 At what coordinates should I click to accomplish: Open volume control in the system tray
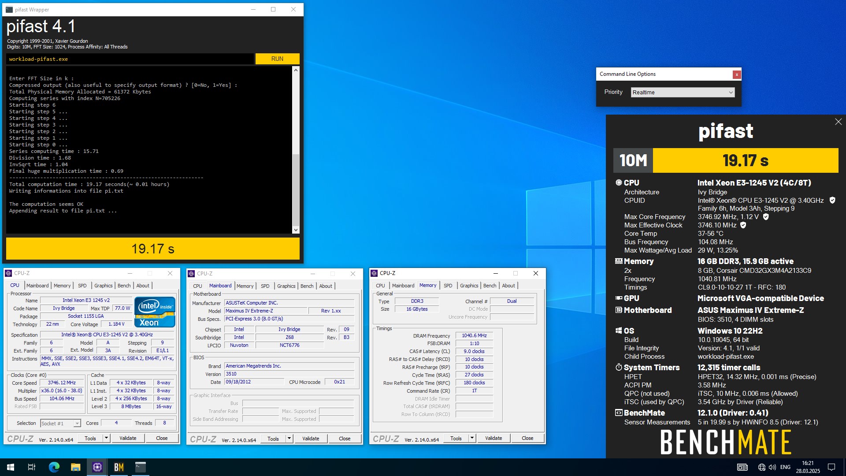[x=772, y=467]
